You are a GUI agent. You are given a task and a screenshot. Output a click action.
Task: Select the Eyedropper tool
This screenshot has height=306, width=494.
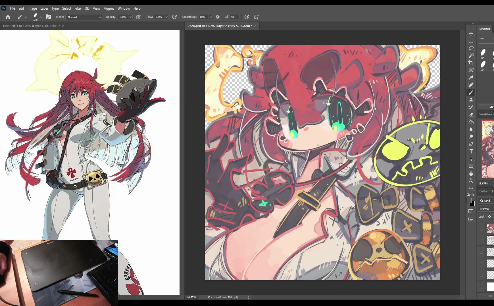coord(471,78)
